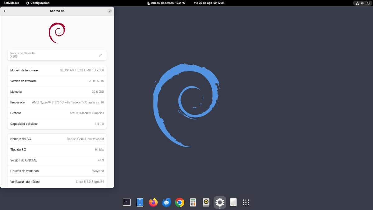
Task: Open Rhythmbox speaker icon in dock
Action: click(206, 203)
